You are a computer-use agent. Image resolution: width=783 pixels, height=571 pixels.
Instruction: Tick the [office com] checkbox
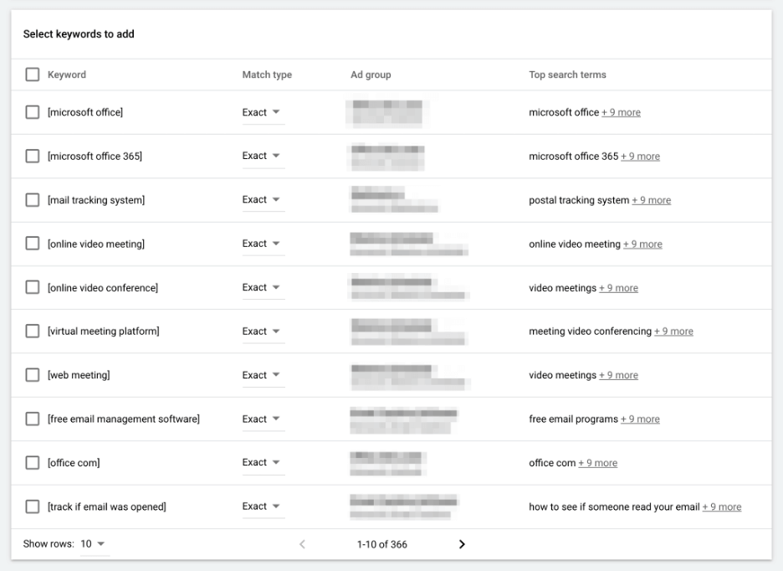click(33, 462)
